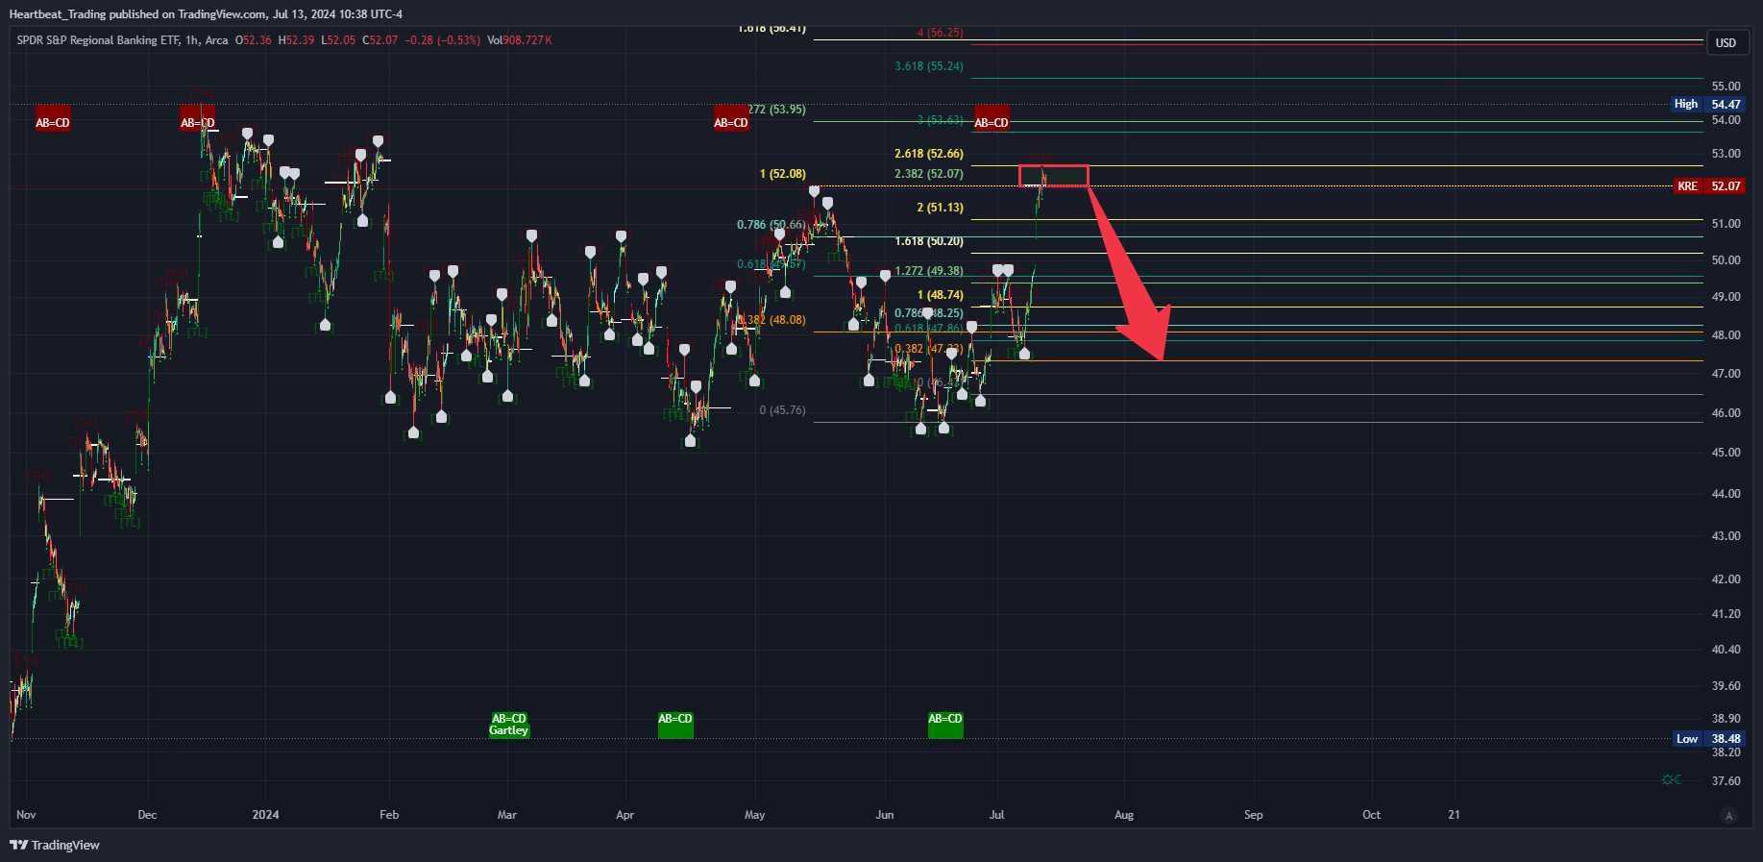
Task: Select the 2.618 (52.66) Fibonacci label
Action: [x=929, y=154]
